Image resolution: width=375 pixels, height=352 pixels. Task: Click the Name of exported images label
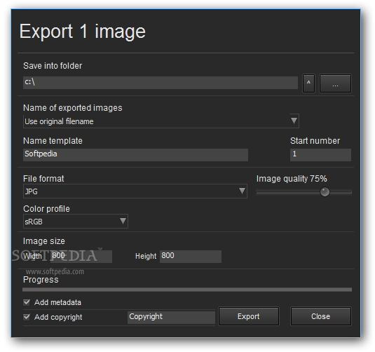[73, 108]
